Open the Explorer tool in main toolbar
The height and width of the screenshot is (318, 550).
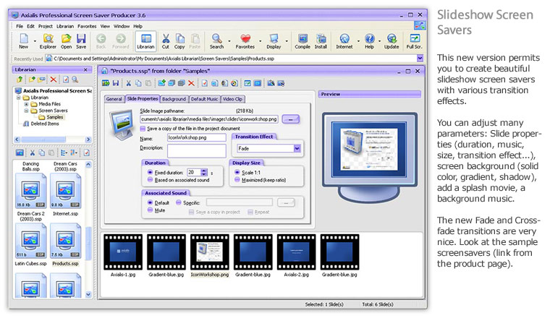tap(48, 41)
